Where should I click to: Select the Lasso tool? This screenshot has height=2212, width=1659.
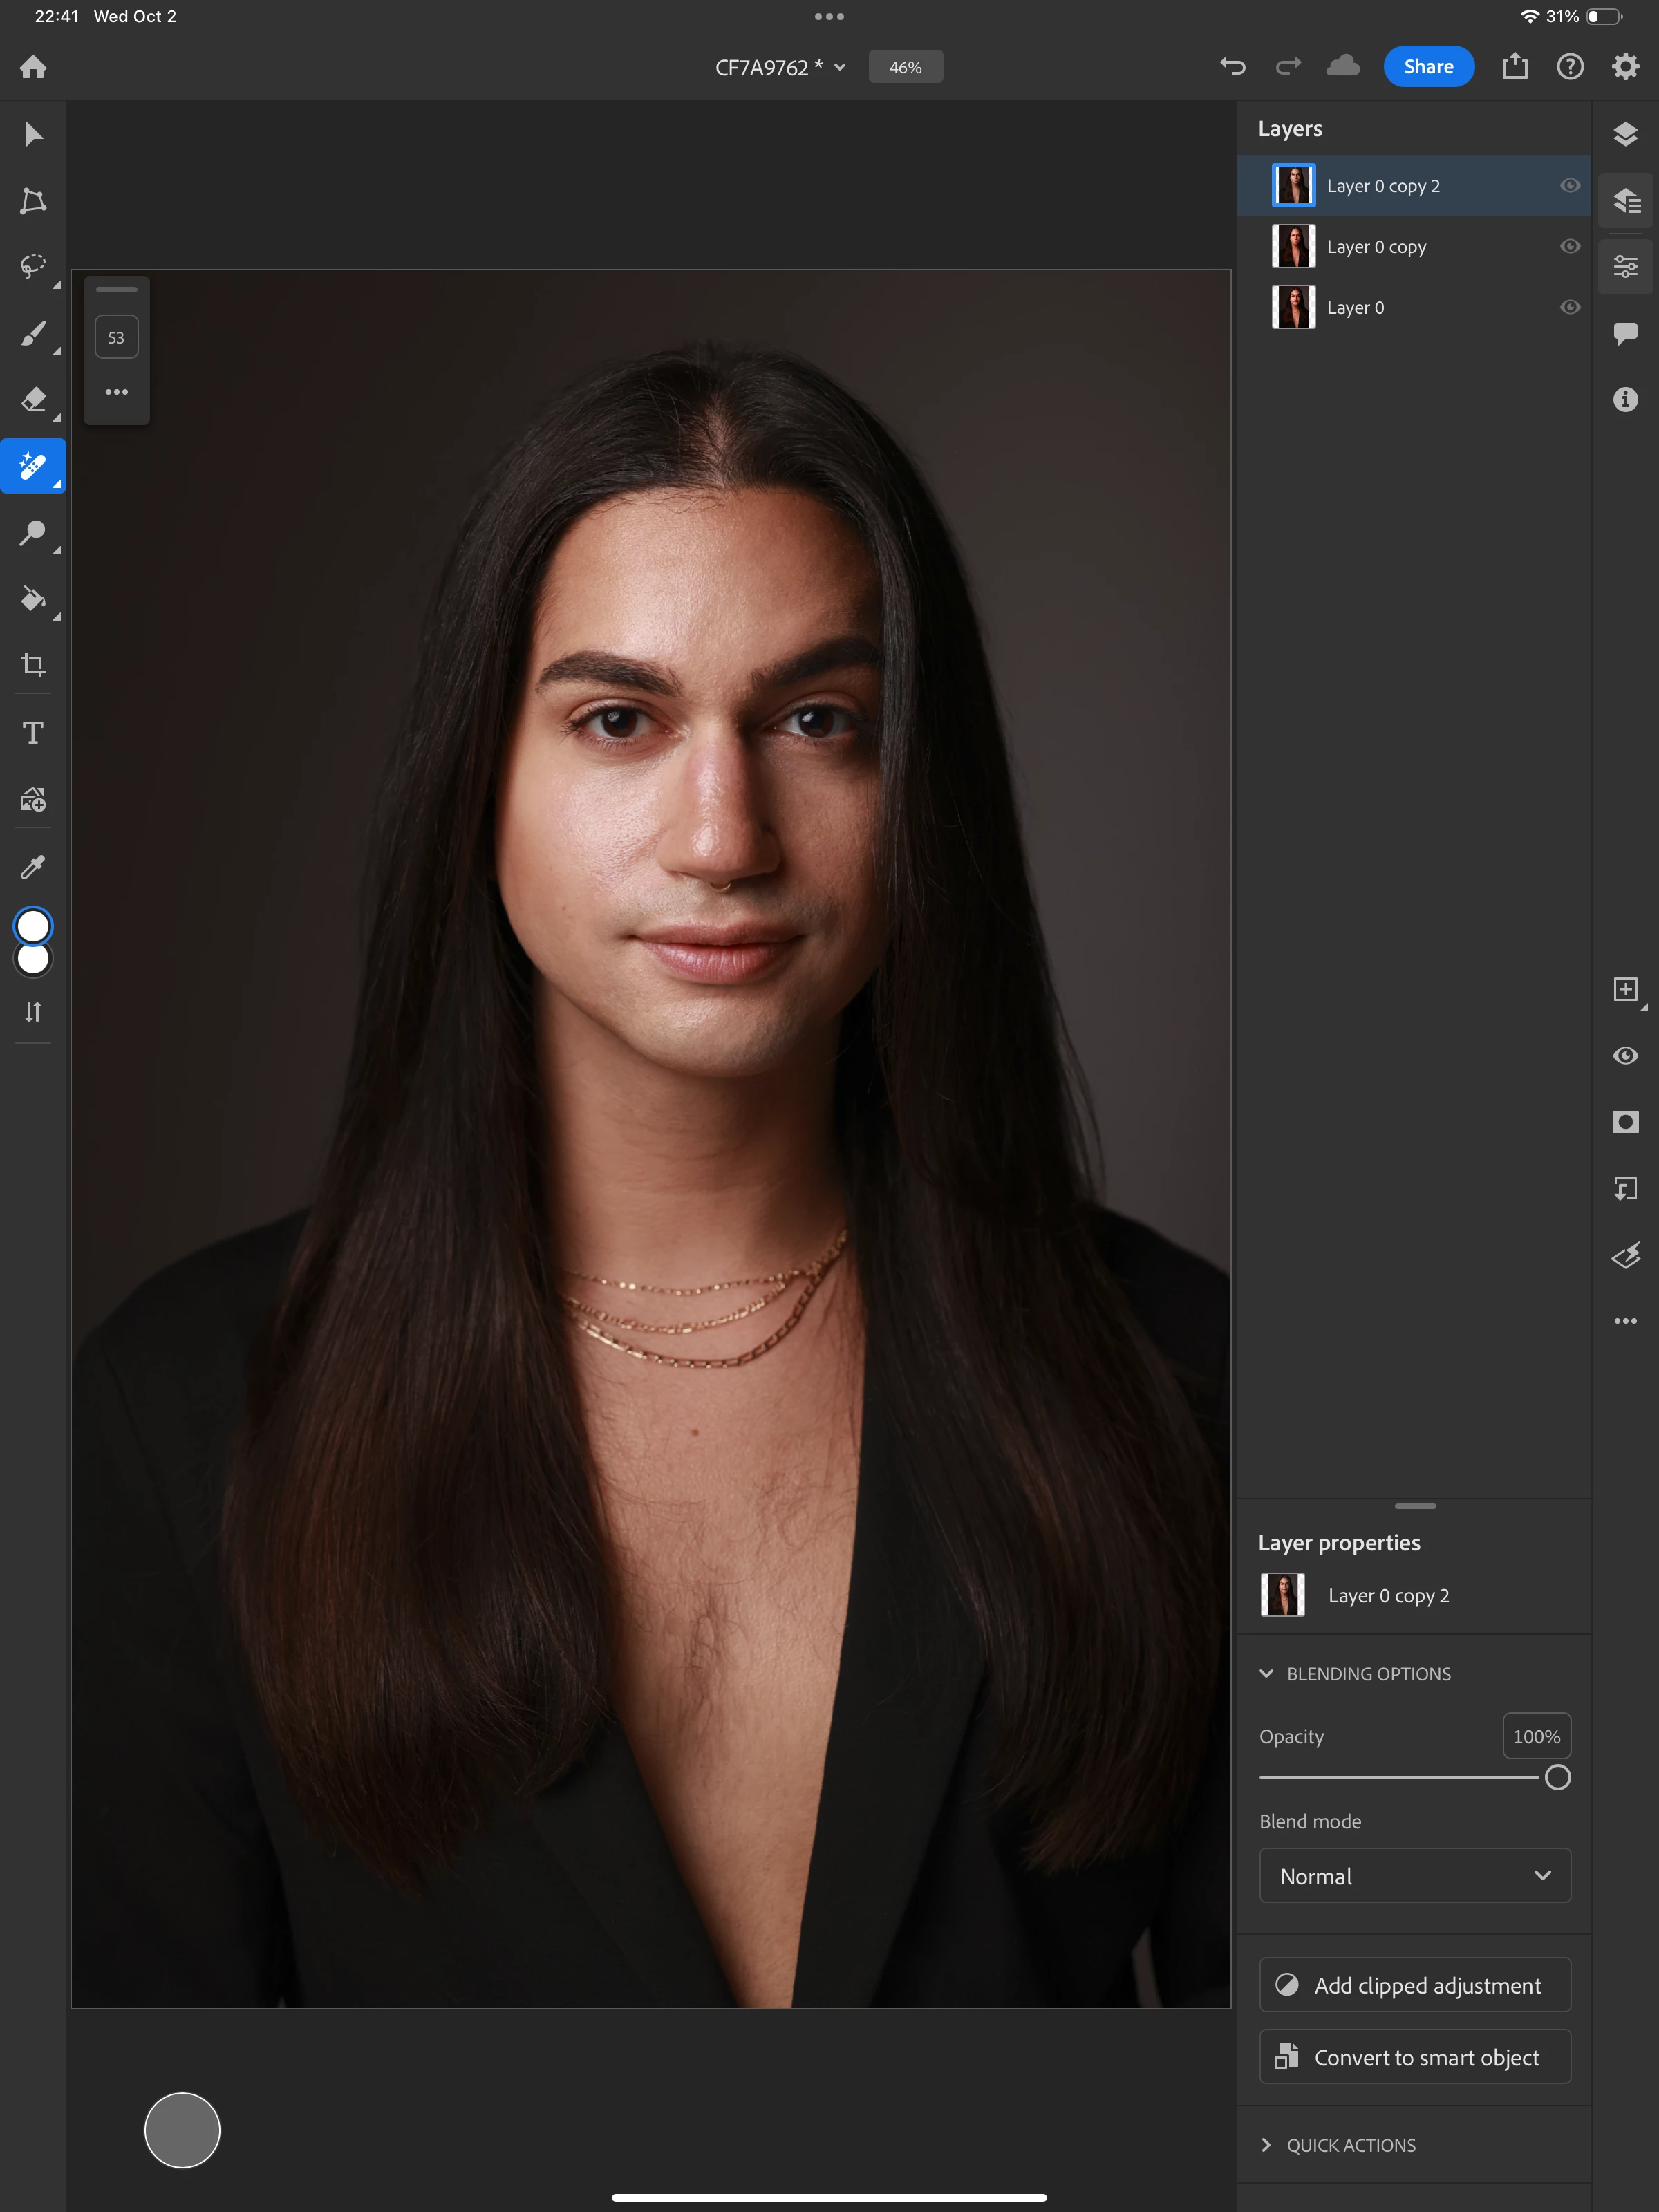[x=33, y=266]
